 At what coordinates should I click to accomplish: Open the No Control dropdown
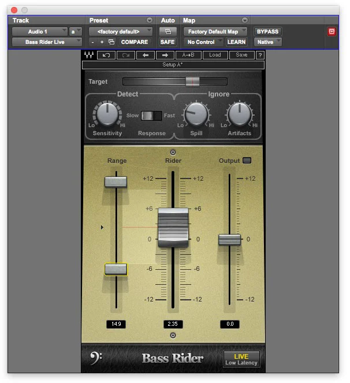pyautogui.click(x=203, y=42)
